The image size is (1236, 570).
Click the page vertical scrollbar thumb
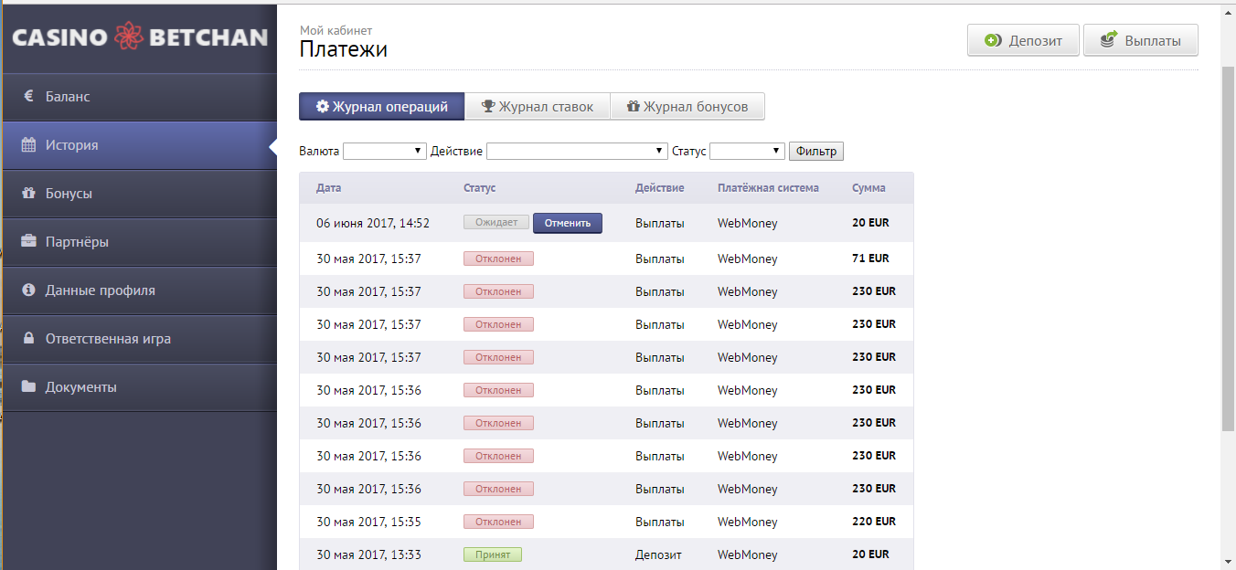pos(1228,247)
